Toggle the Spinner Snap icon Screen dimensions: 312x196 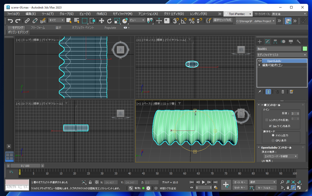199,21
